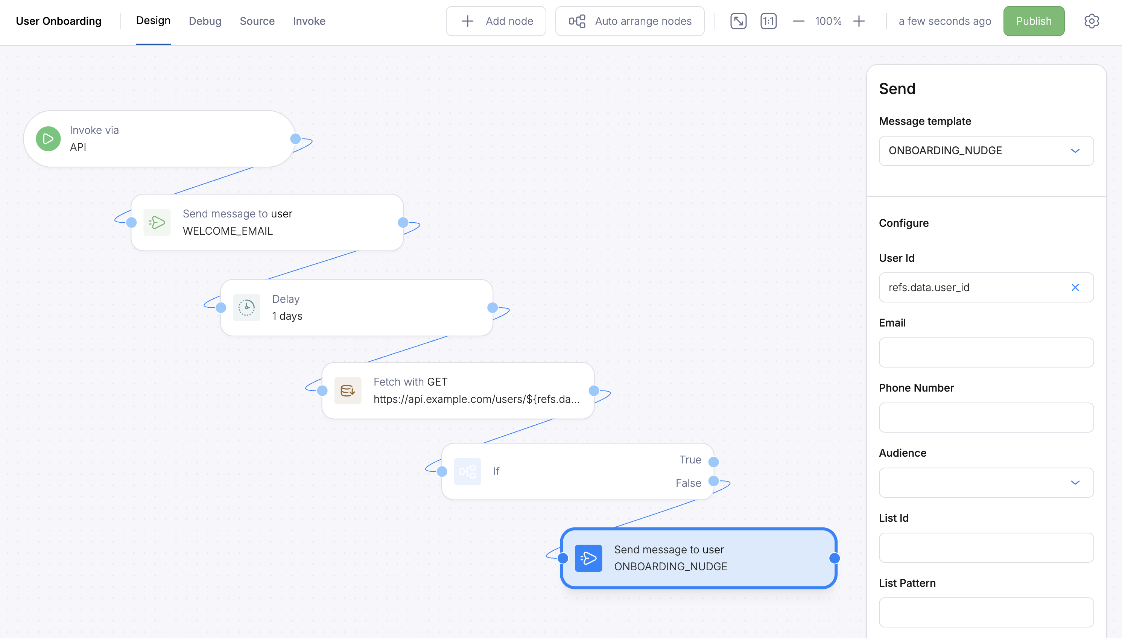Click the fit-to-screen expand icon

738,21
